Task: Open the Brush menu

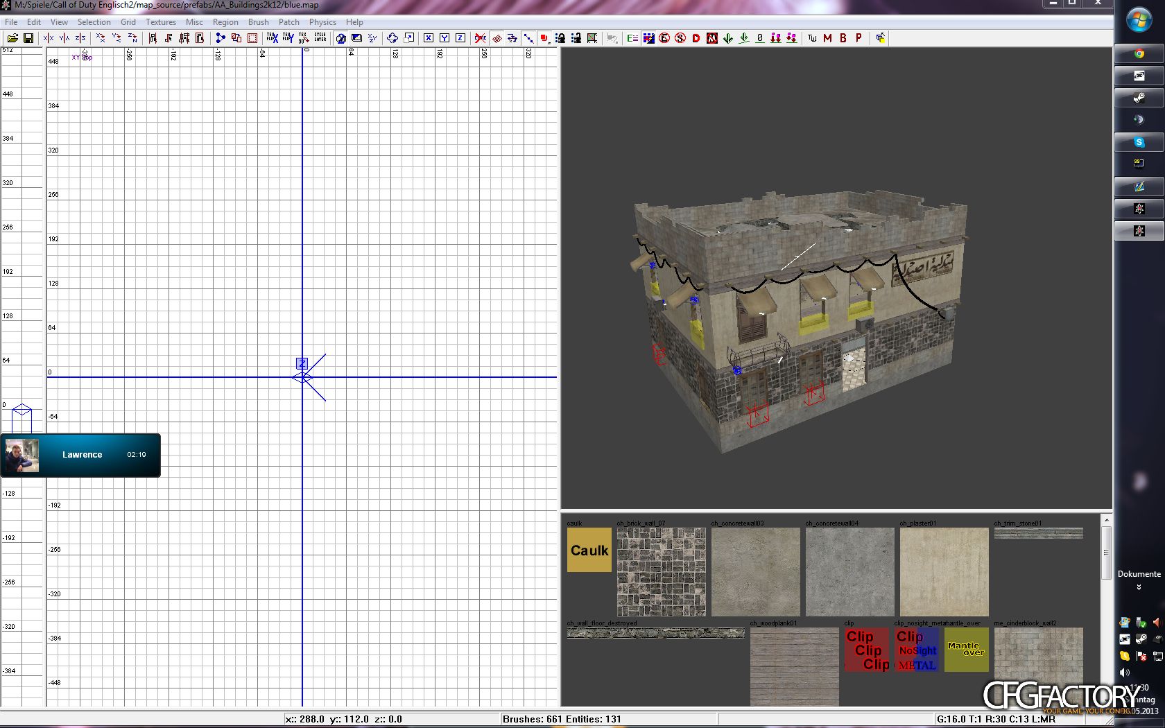Action: pos(259,22)
